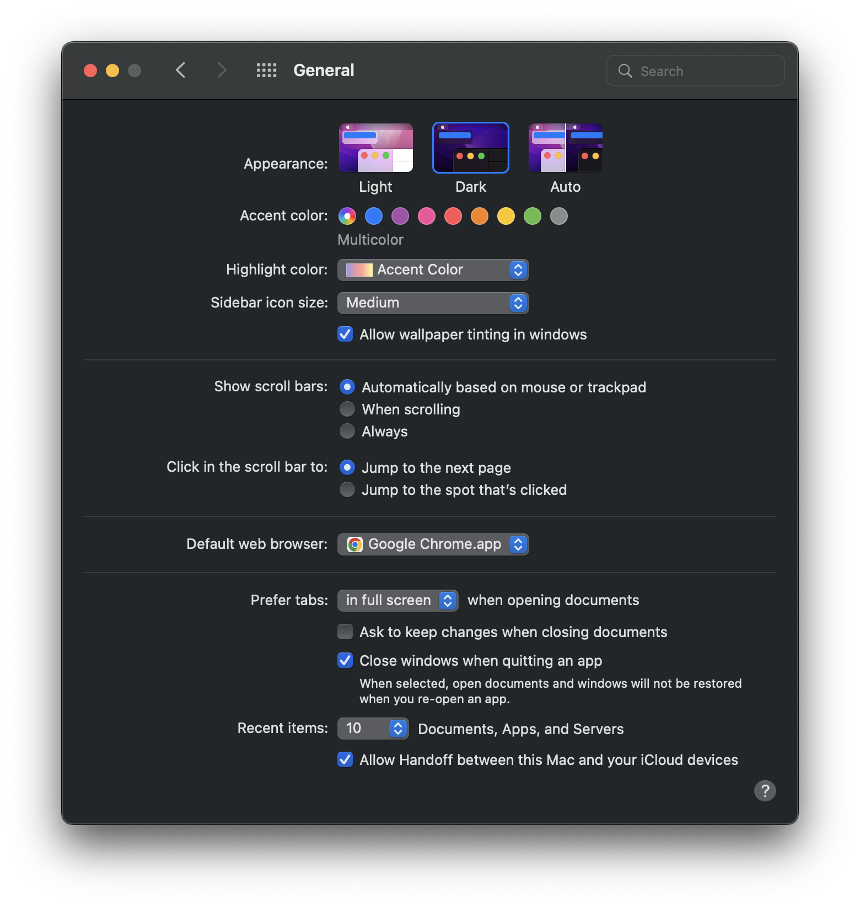Select the Light appearance thumbnail
Screen dimensions: 860x906
point(376,148)
